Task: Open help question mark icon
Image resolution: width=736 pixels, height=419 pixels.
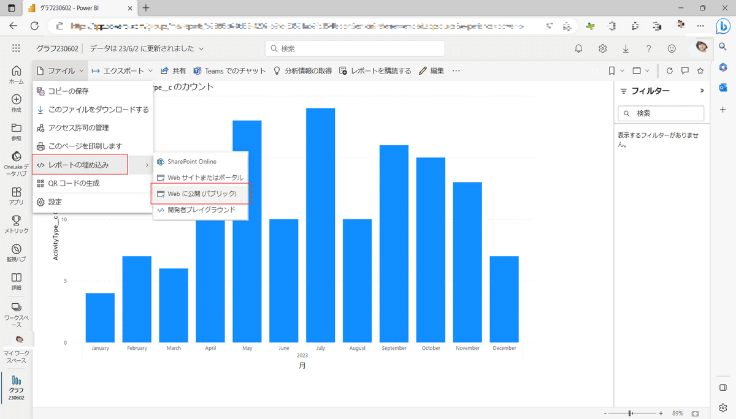Action: coord(649,48)
